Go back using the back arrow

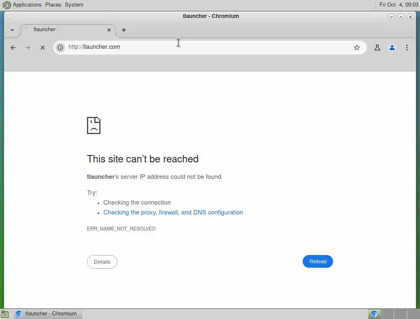(13, 48)
